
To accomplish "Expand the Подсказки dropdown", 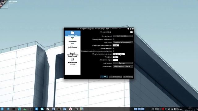I will (x=123, y=42).
